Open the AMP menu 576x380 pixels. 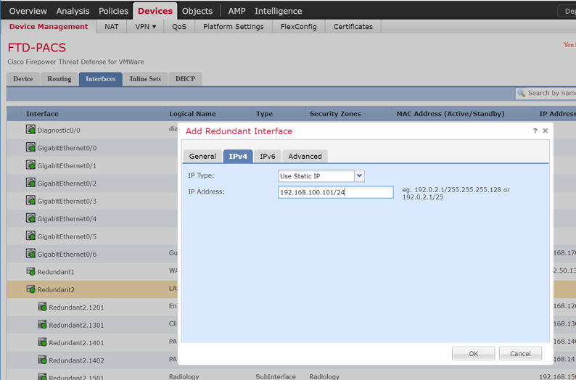coord(236,11)
